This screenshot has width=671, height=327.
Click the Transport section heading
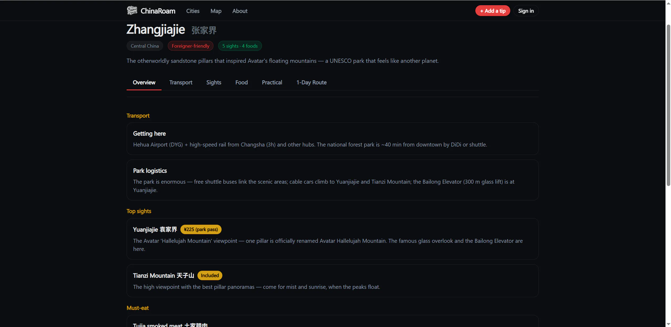(x=138, y=116)
